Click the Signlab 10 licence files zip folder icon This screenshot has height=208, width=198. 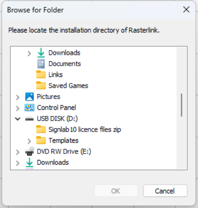pyautogui.click(x=41, y=129)
